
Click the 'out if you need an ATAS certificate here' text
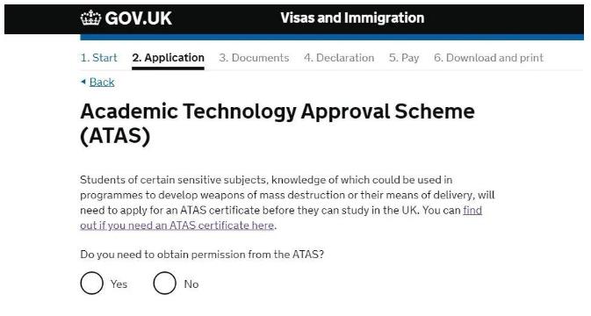coord(177,226)
